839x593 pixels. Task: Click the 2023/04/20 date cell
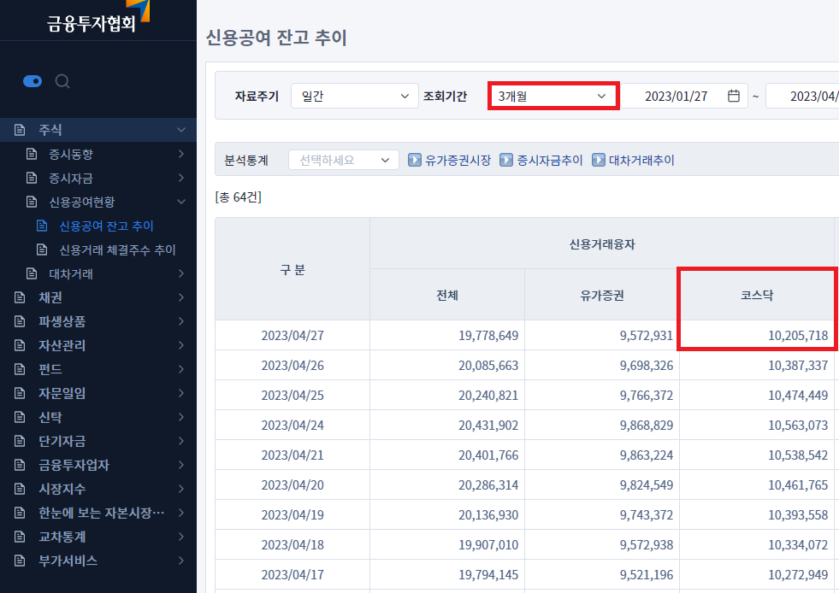coord(292,485)
